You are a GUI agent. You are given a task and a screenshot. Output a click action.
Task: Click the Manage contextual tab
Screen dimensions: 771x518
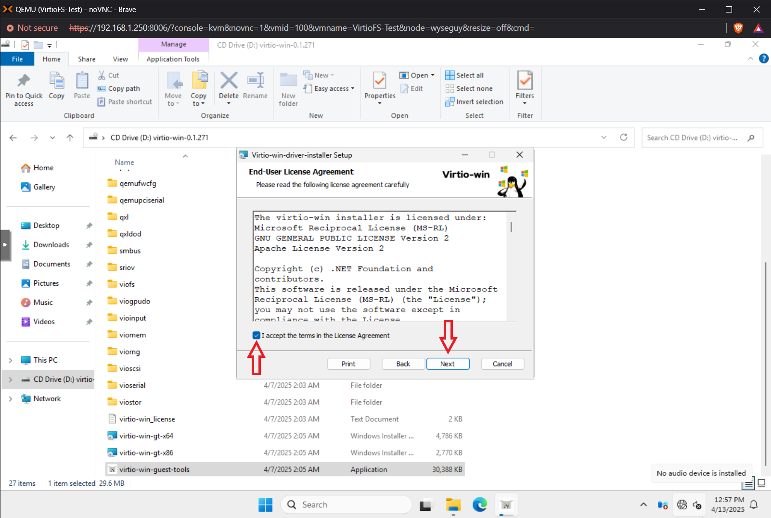[174, 44]
